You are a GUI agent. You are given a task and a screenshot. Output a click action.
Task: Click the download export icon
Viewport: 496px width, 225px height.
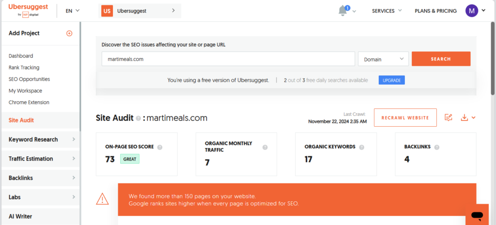464,118
